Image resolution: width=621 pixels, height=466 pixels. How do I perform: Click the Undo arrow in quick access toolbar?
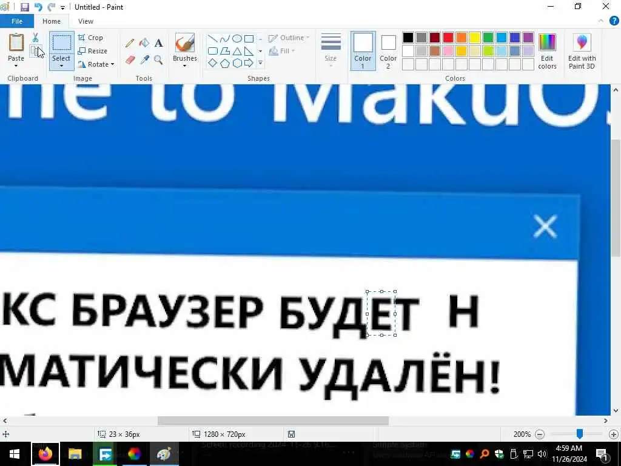38,7
